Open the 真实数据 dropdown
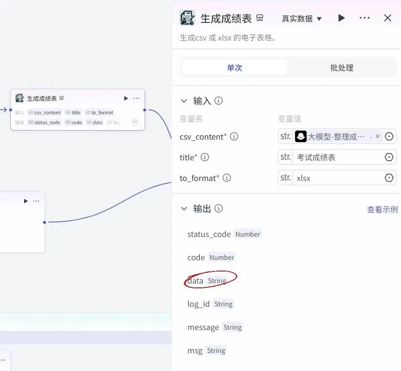This screenshot has height=371, width=401. pyautogui.click(x=302, y=19)
